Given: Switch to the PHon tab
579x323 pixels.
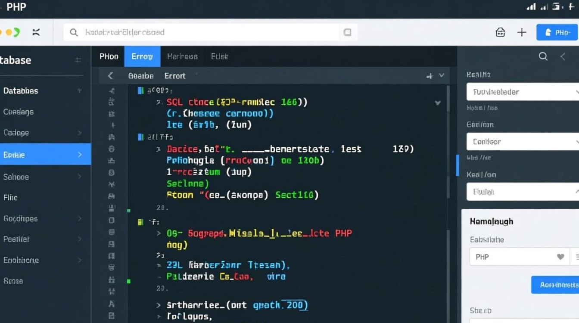Looking at the screenshot, I should (x=109, y=56).
